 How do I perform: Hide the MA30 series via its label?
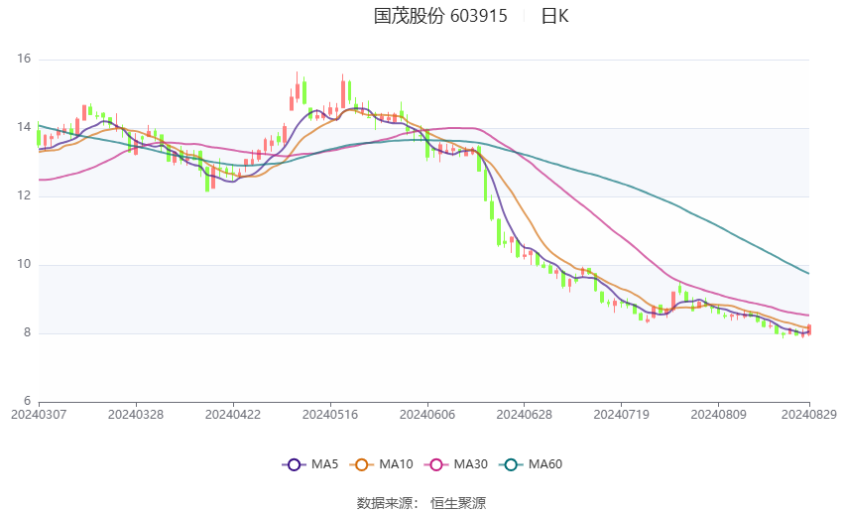(x=470, y=464)
